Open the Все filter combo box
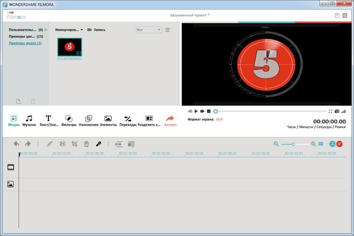The width and height of the screenshot is (354, 236). 149,30
